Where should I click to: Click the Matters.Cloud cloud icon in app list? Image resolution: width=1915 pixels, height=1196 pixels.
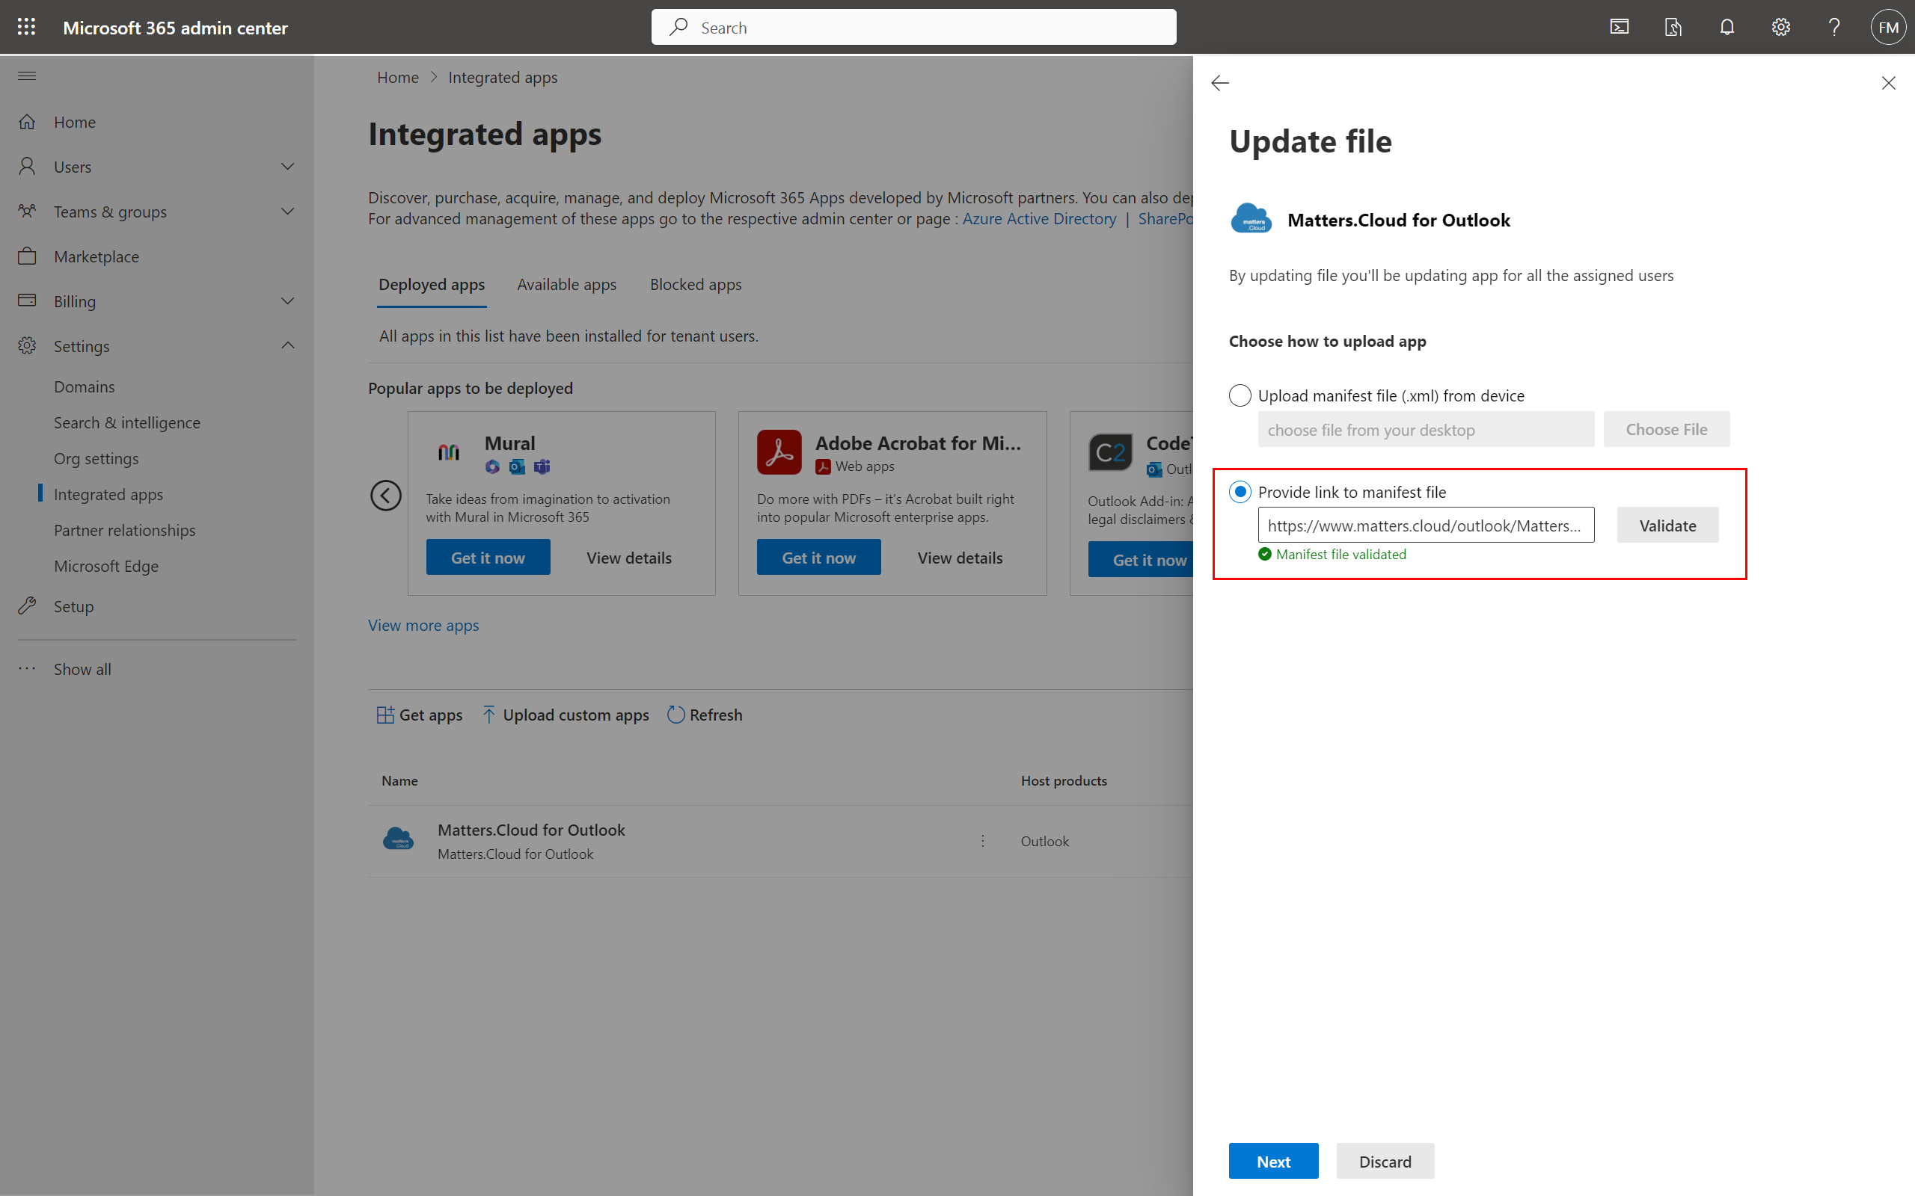click(x=398, y=839)
